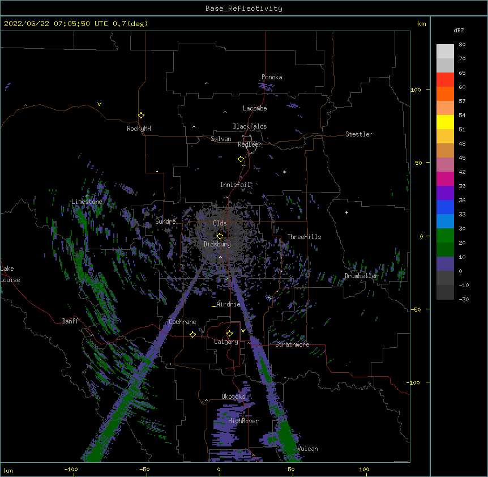The width and height of the screenshot is (488, 477).
Task: Click the yellow V marker northwest of RockyMH
Action: tap(99, 104)
